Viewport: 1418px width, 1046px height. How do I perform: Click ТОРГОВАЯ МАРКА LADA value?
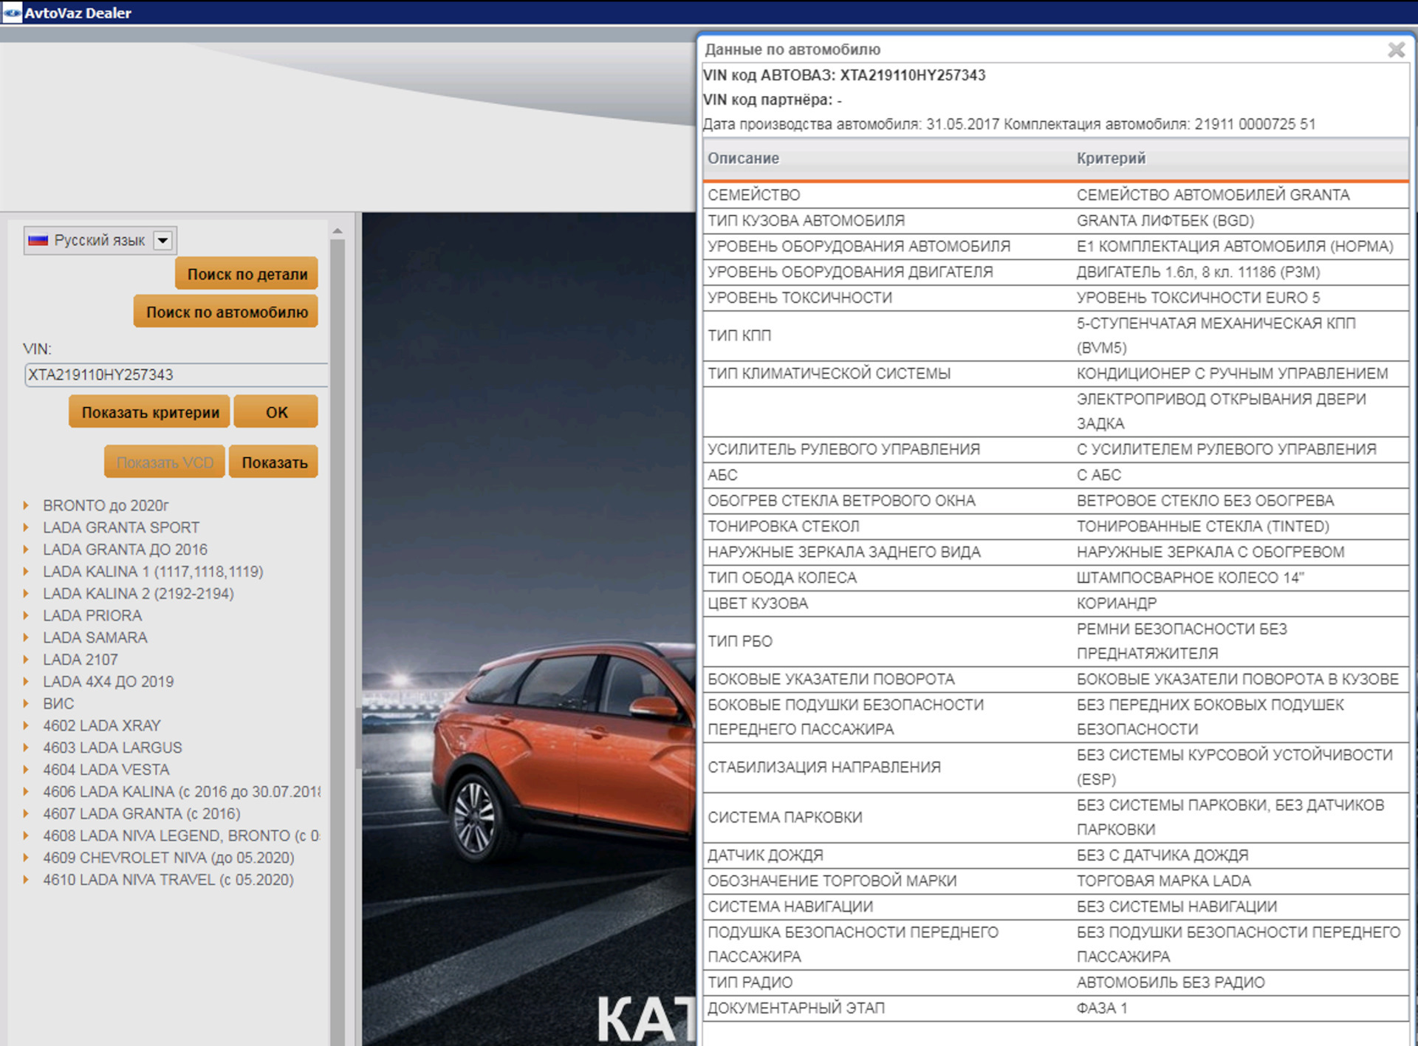[1163, 881]
